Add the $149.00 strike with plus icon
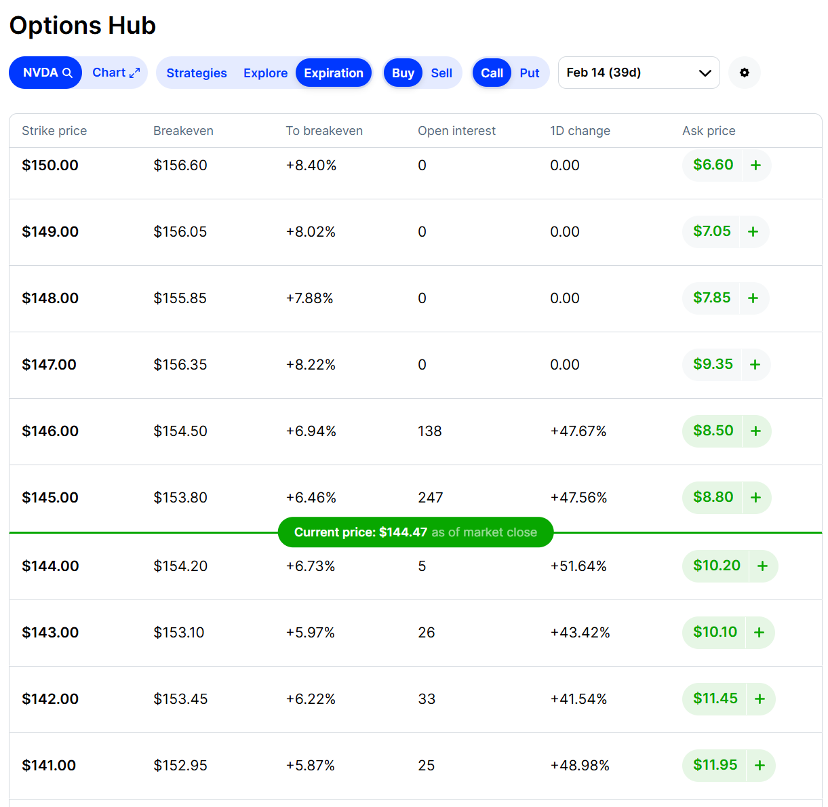Viewport: 828px width, 807px height. [753, 231]
